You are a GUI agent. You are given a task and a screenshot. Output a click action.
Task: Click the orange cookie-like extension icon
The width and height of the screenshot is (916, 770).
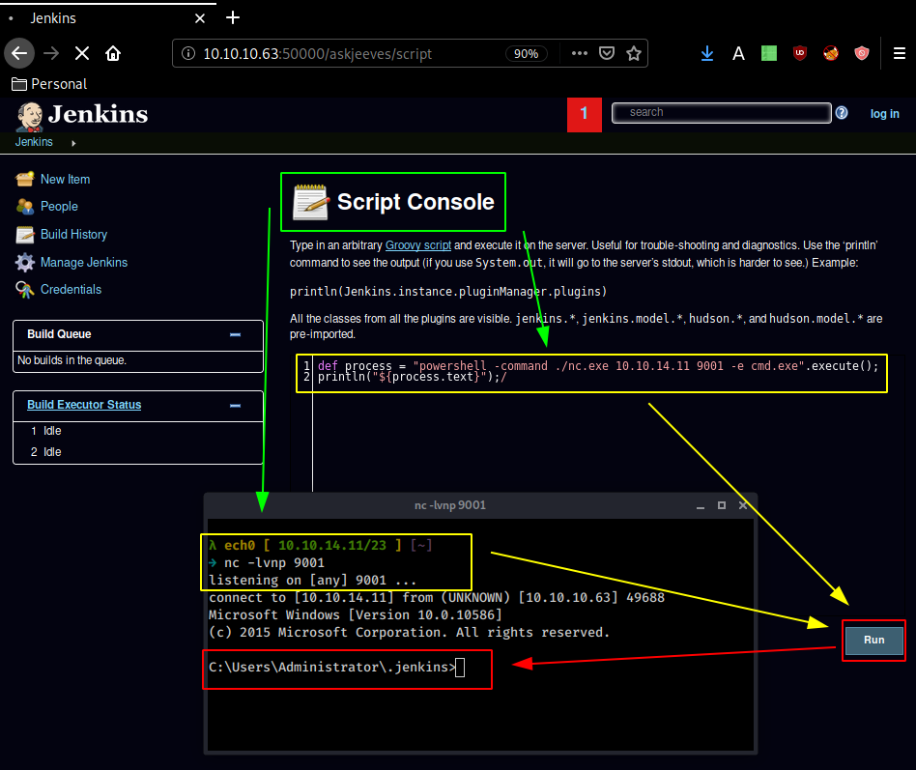pyautogui.click(x=831, y=54)
